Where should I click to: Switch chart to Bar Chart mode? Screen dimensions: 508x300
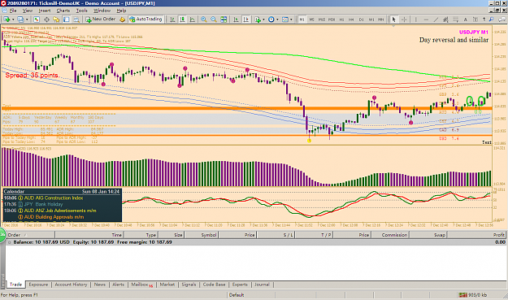coord(172,20)
